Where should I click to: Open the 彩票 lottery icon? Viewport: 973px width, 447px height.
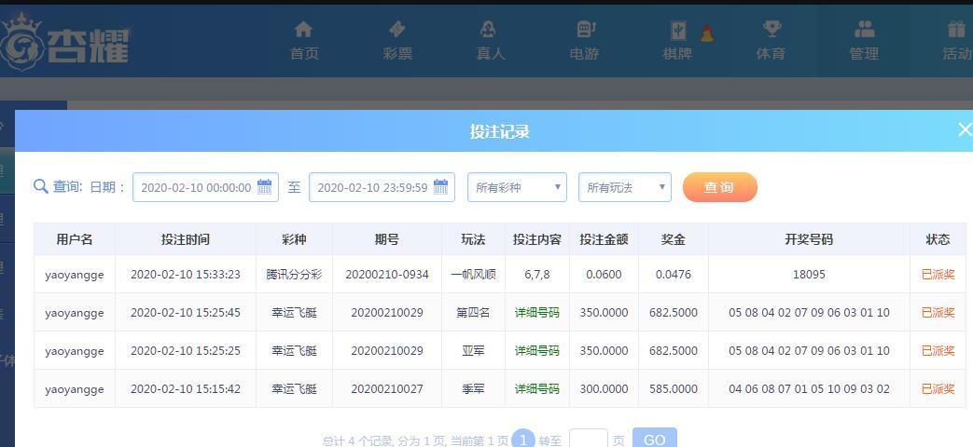(397, 30)
